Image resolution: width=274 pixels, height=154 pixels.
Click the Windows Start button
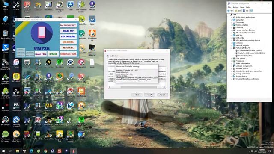[x=3, y=151]
